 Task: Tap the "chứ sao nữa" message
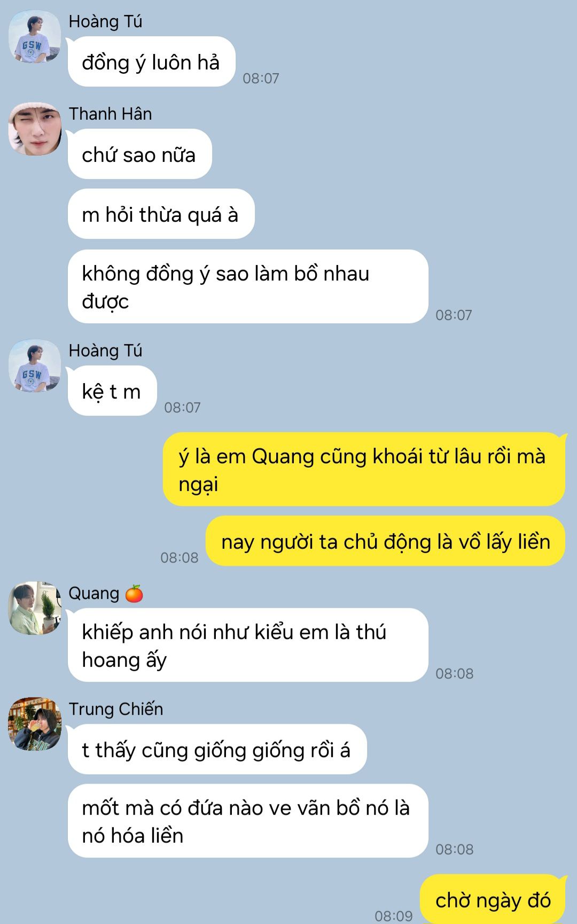(139, 154)
